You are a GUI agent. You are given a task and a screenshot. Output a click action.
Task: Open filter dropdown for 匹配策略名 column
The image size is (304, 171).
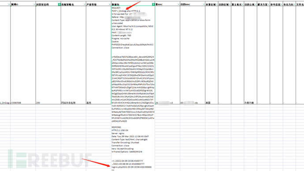click(84, 4)
